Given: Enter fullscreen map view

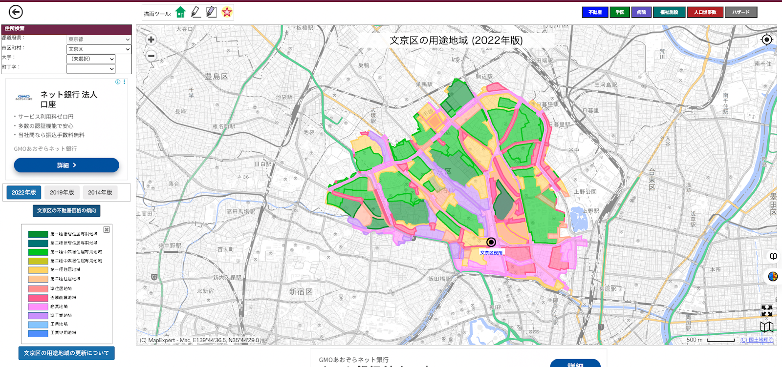Looking at the screenshot, I should pyautogui.click(x=767, y=310).
